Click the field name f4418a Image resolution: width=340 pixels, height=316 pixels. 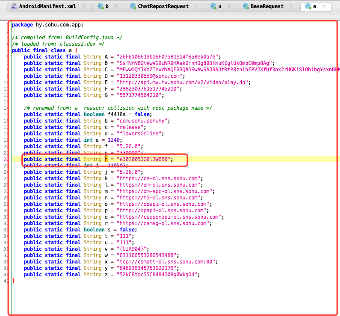pos(117,114)
